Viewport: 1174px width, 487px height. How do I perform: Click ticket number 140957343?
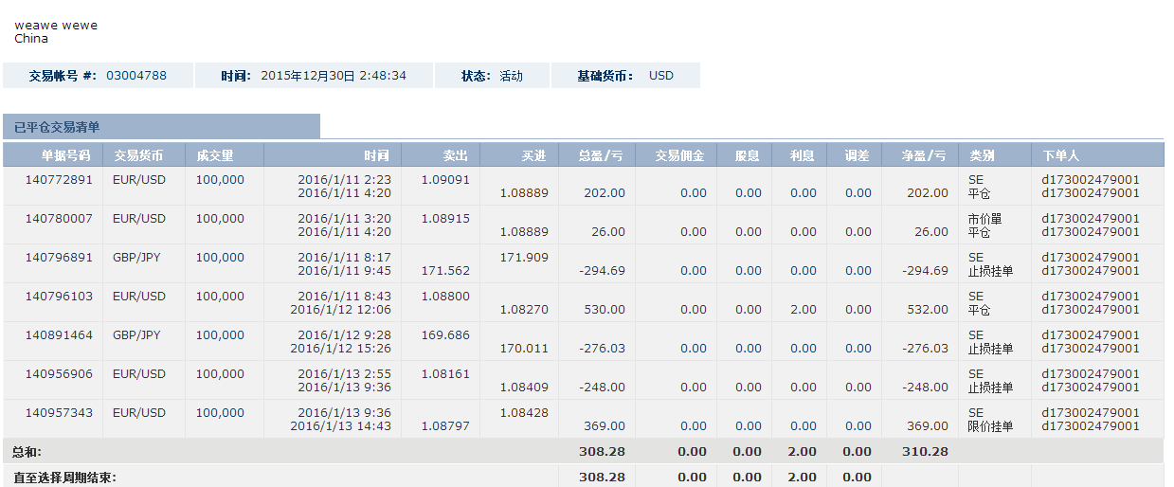pyautogui.click(x=59, y=413)
